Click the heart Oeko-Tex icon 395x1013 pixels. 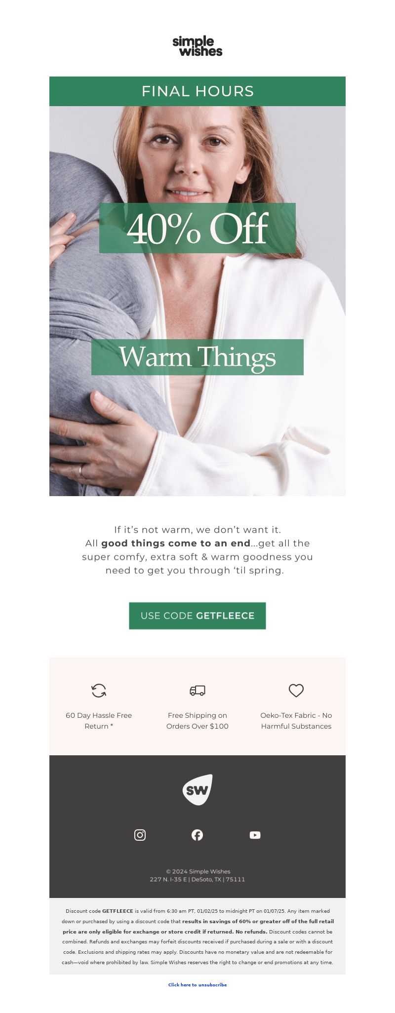(296, 690)
